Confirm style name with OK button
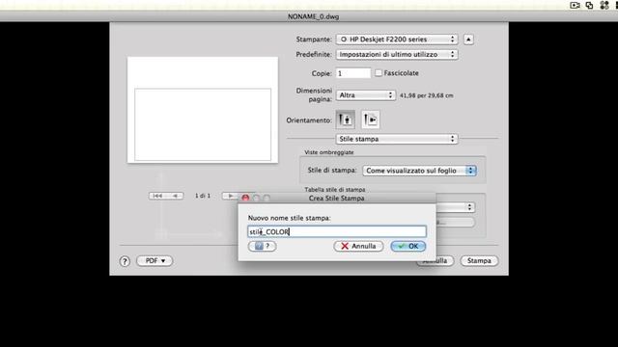Viewport: 618px width, 347px height. coord(407,246)
